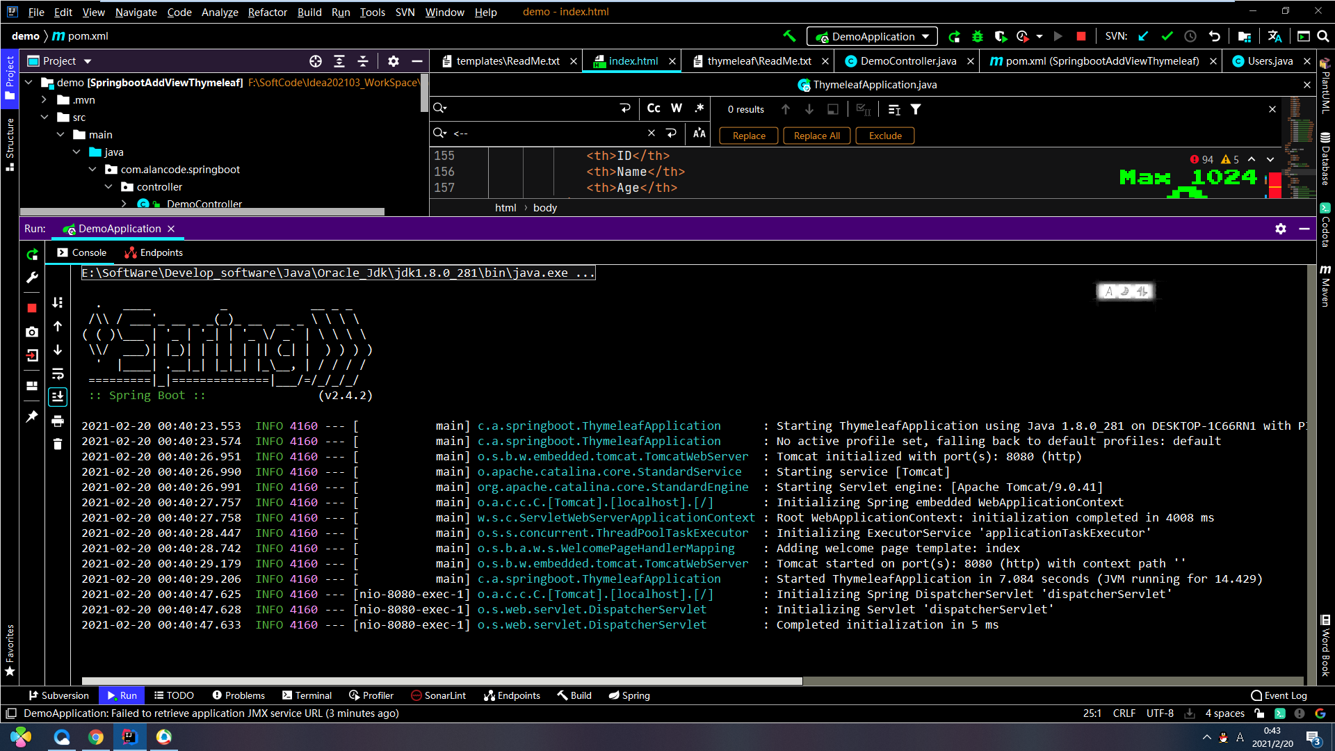1335x751 pixels.
Task: Show SVN history clock icon
Action: pyautogui.click(x=1190, y=36)
